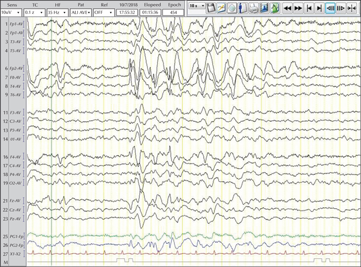Toggle the page-backward scroll button
Viewport: 361px width, 267px height.
[x=331, y=8]
